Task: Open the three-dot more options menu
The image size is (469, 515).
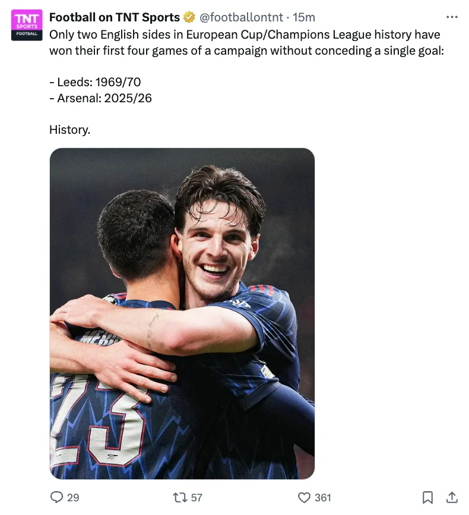Action: (452, 17)
